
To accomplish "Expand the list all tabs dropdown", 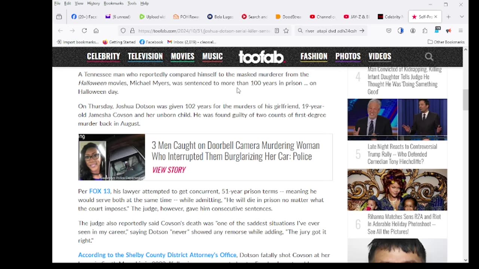I will (x=462, y=17).
